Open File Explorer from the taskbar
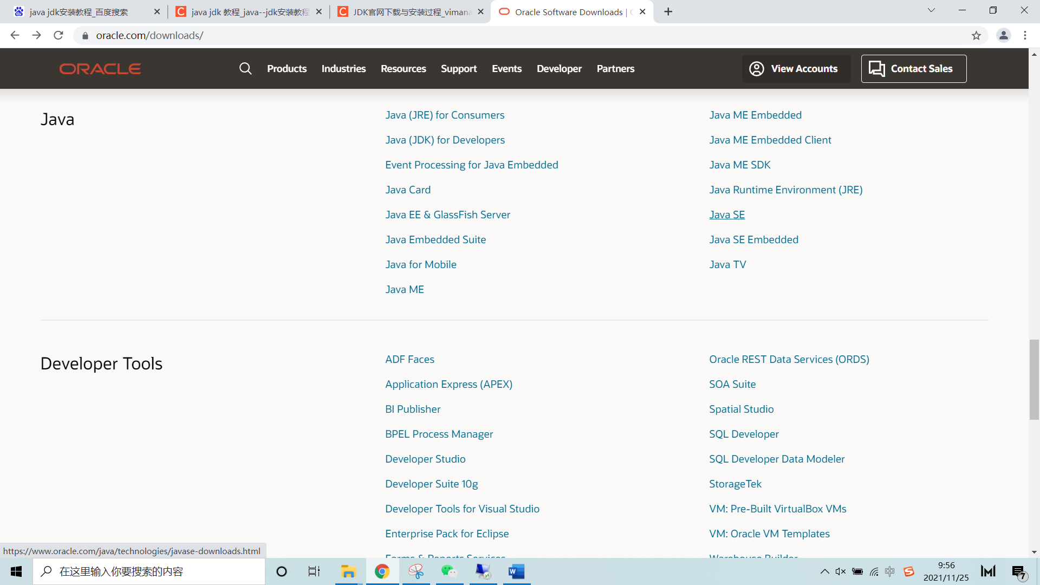The image size is (1040, 585). (348, 571)
